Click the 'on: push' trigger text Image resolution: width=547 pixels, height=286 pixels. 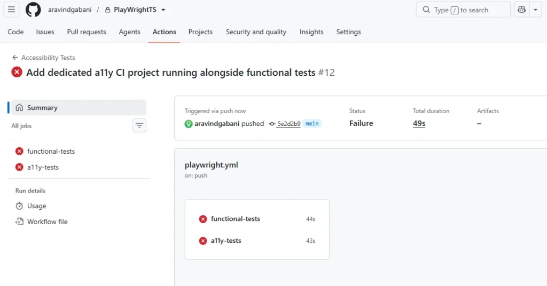(196, 176)
